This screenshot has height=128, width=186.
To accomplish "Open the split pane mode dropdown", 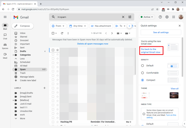I will pyautogui.click(x=119, y=33).
